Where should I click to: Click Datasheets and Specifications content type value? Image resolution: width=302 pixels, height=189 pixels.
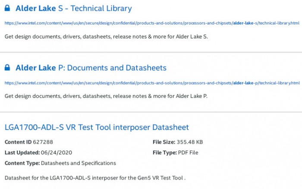coord(79,163)
